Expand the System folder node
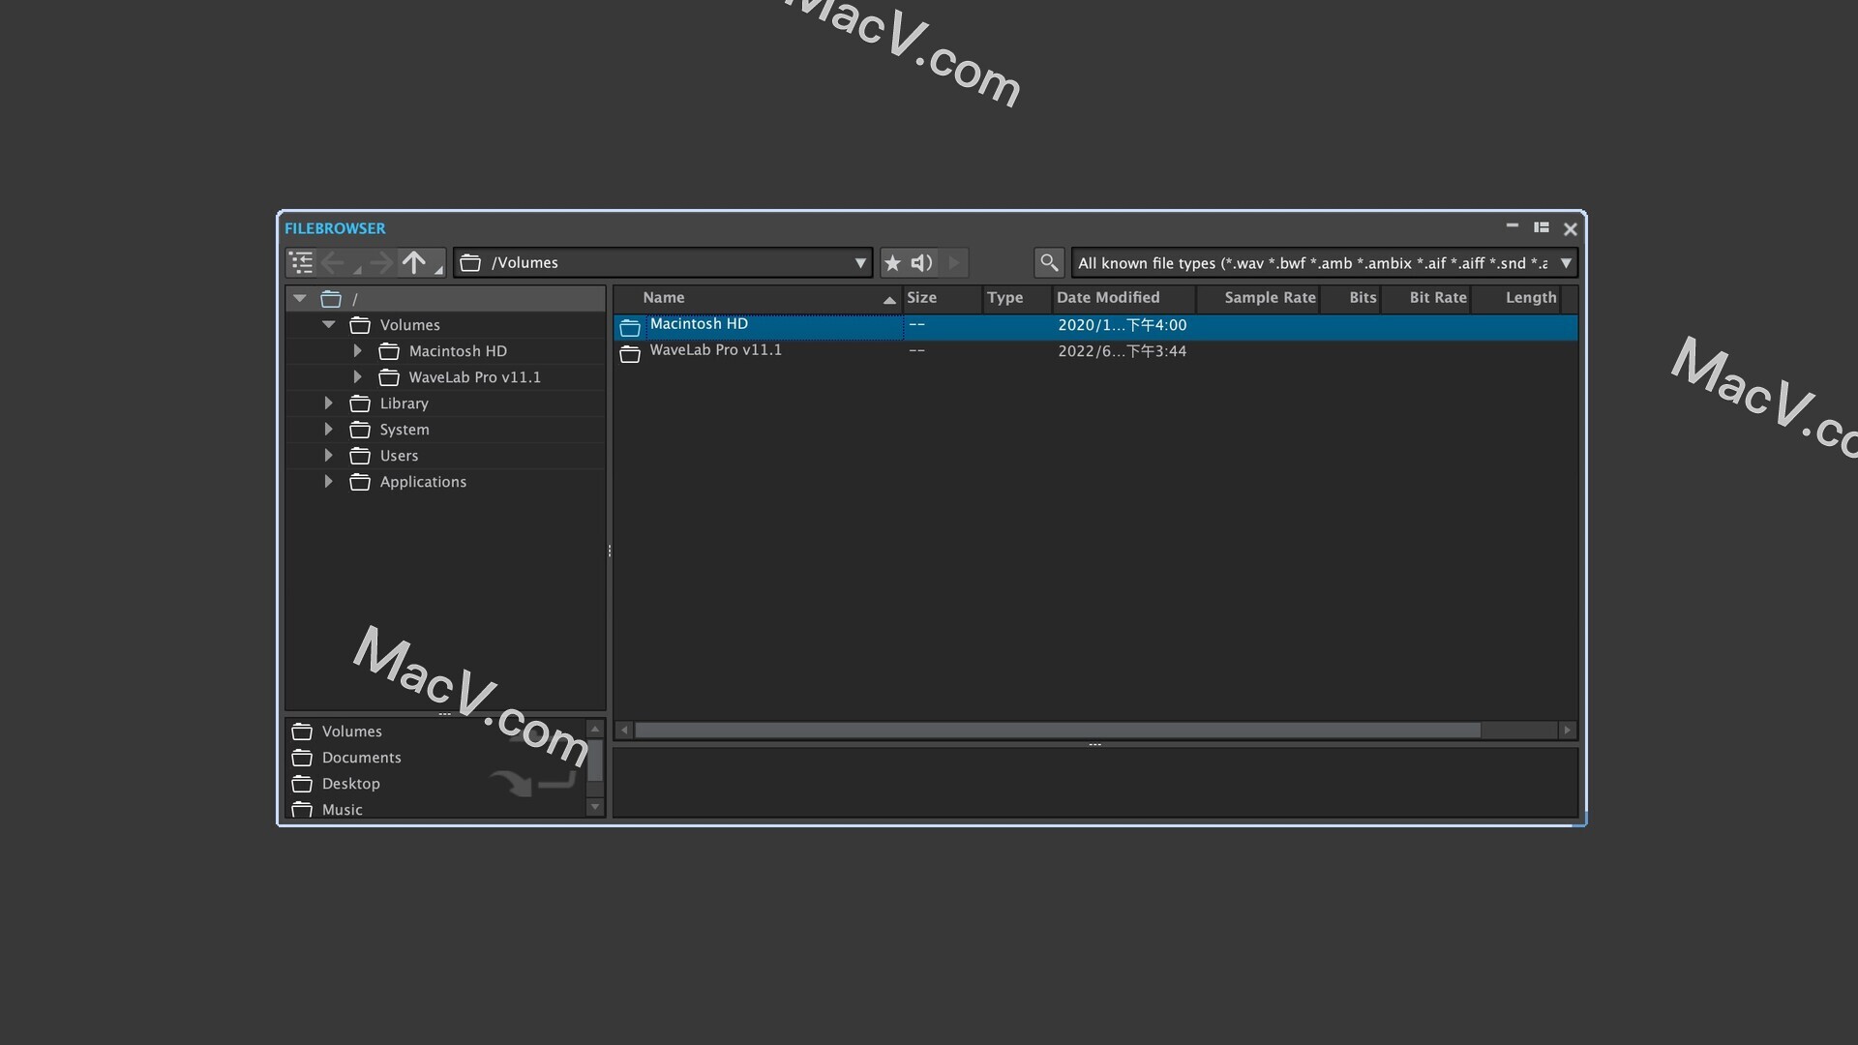The width and height of the screenshot is (1858, 1045). coord(329,430)
